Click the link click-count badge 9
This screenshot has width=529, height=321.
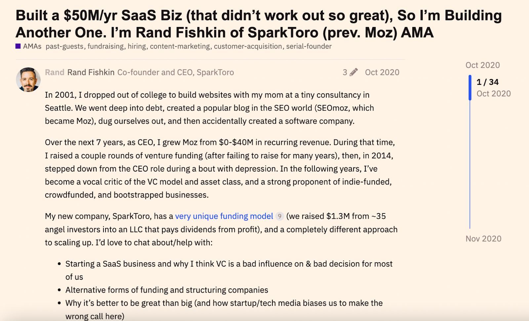coord(280,216)
